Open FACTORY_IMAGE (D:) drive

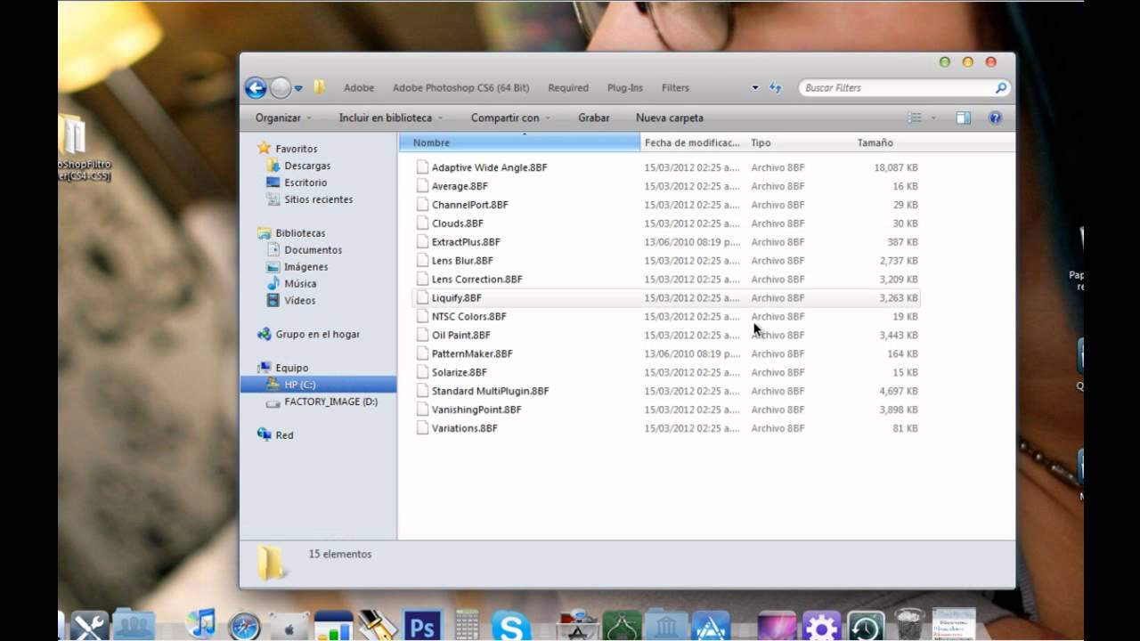click(x=330, y=402)
